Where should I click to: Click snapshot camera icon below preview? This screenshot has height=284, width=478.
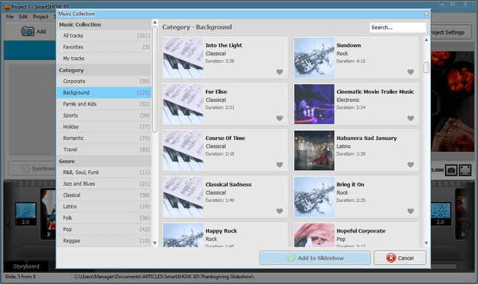[x=452, y=170]
